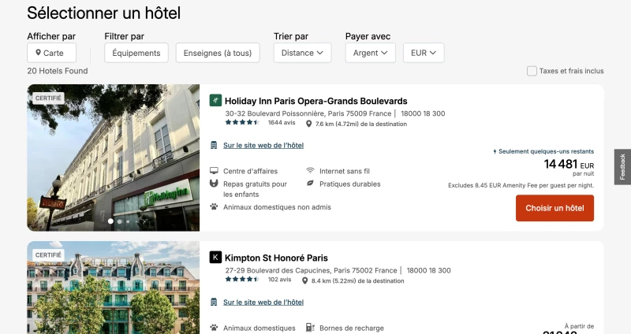Screen dimensions: 631x334
Task: Click hotel building icon beside Kimpton website link
Action: pyautogui.click(x=214, y=302)
